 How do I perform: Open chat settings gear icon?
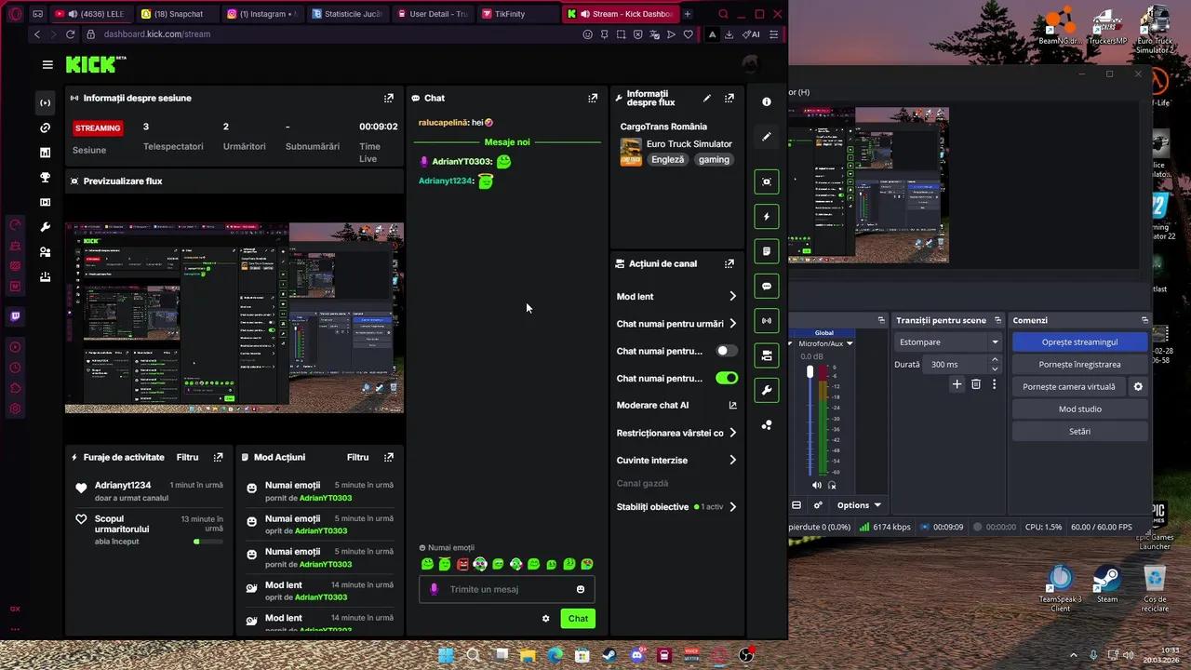[546, 619]
